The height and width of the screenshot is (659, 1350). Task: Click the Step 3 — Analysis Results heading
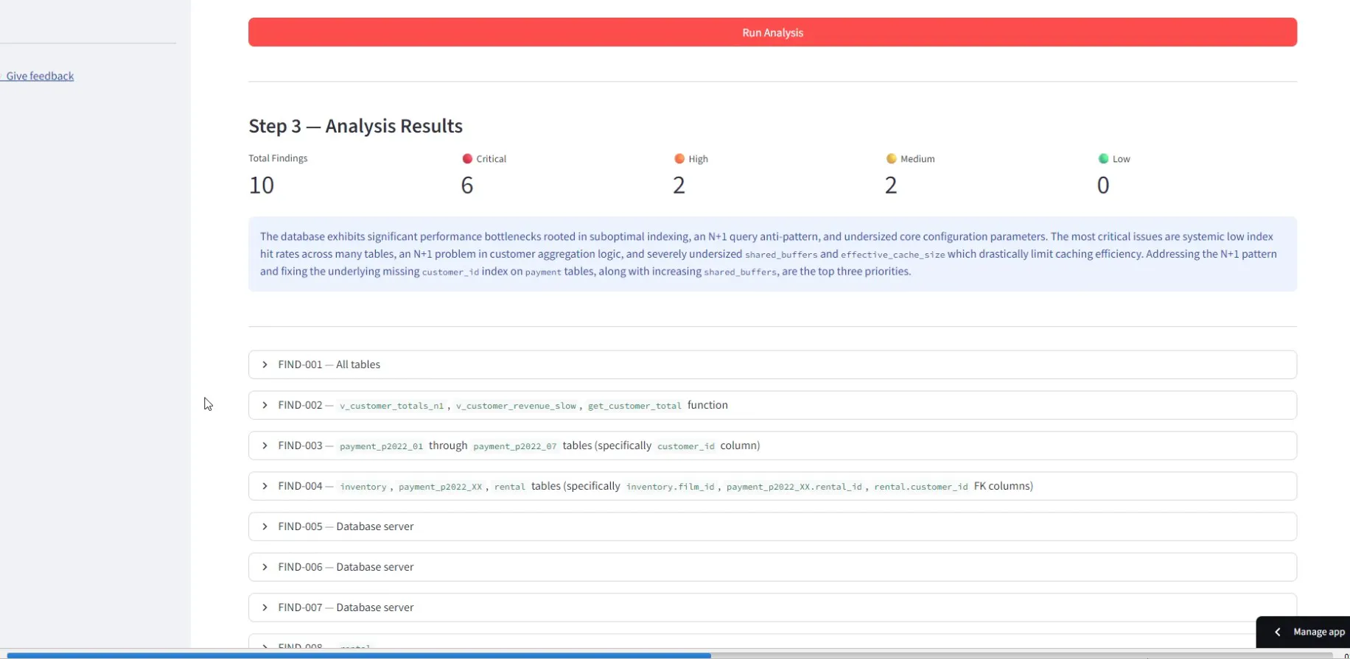pos(355,126)
